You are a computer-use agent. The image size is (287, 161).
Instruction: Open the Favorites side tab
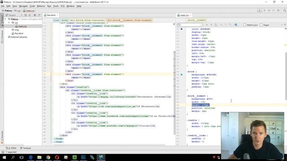pos(2,137)
